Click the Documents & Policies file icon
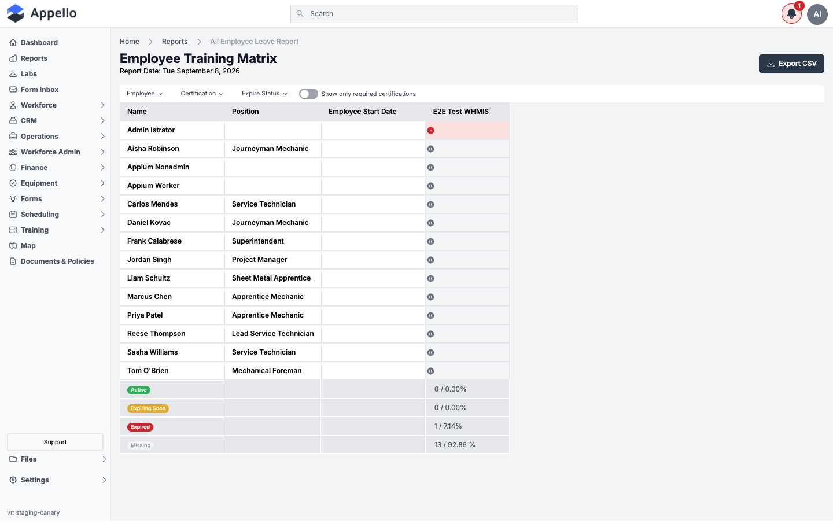Screen dimensions: 833x531 point(13,261)
